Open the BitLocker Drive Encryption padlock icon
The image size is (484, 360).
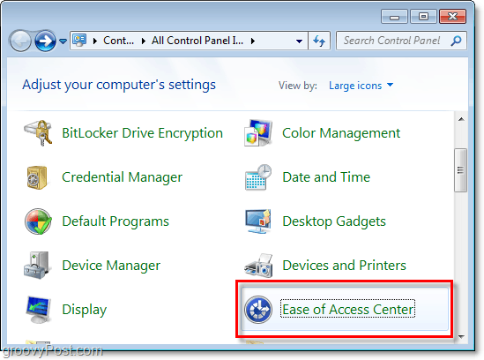point(38,133)
